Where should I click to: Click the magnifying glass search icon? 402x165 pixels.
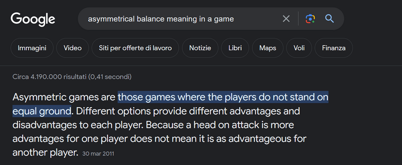pos(330,19)
